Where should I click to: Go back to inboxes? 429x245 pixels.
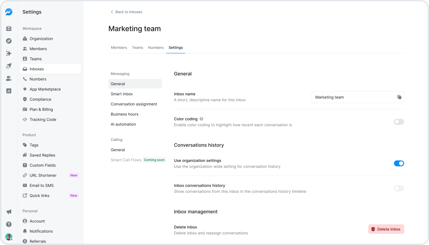point(126,12)
